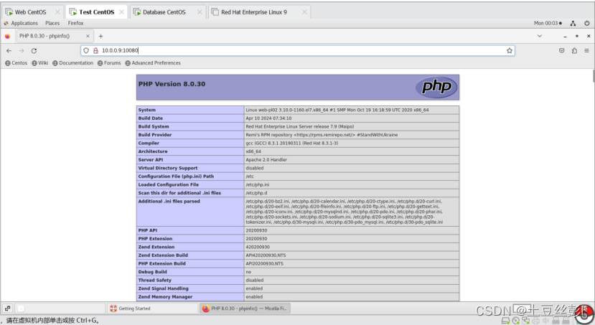Click VMware printer status icon
The width and height of the screenshot is (595, 325).
536,321
